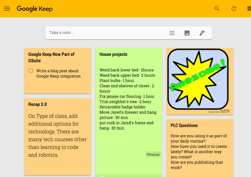Screen dimensions: 251x177
Task: Click 'Write a blog post about' item text
Action: [x=57, y=71]
